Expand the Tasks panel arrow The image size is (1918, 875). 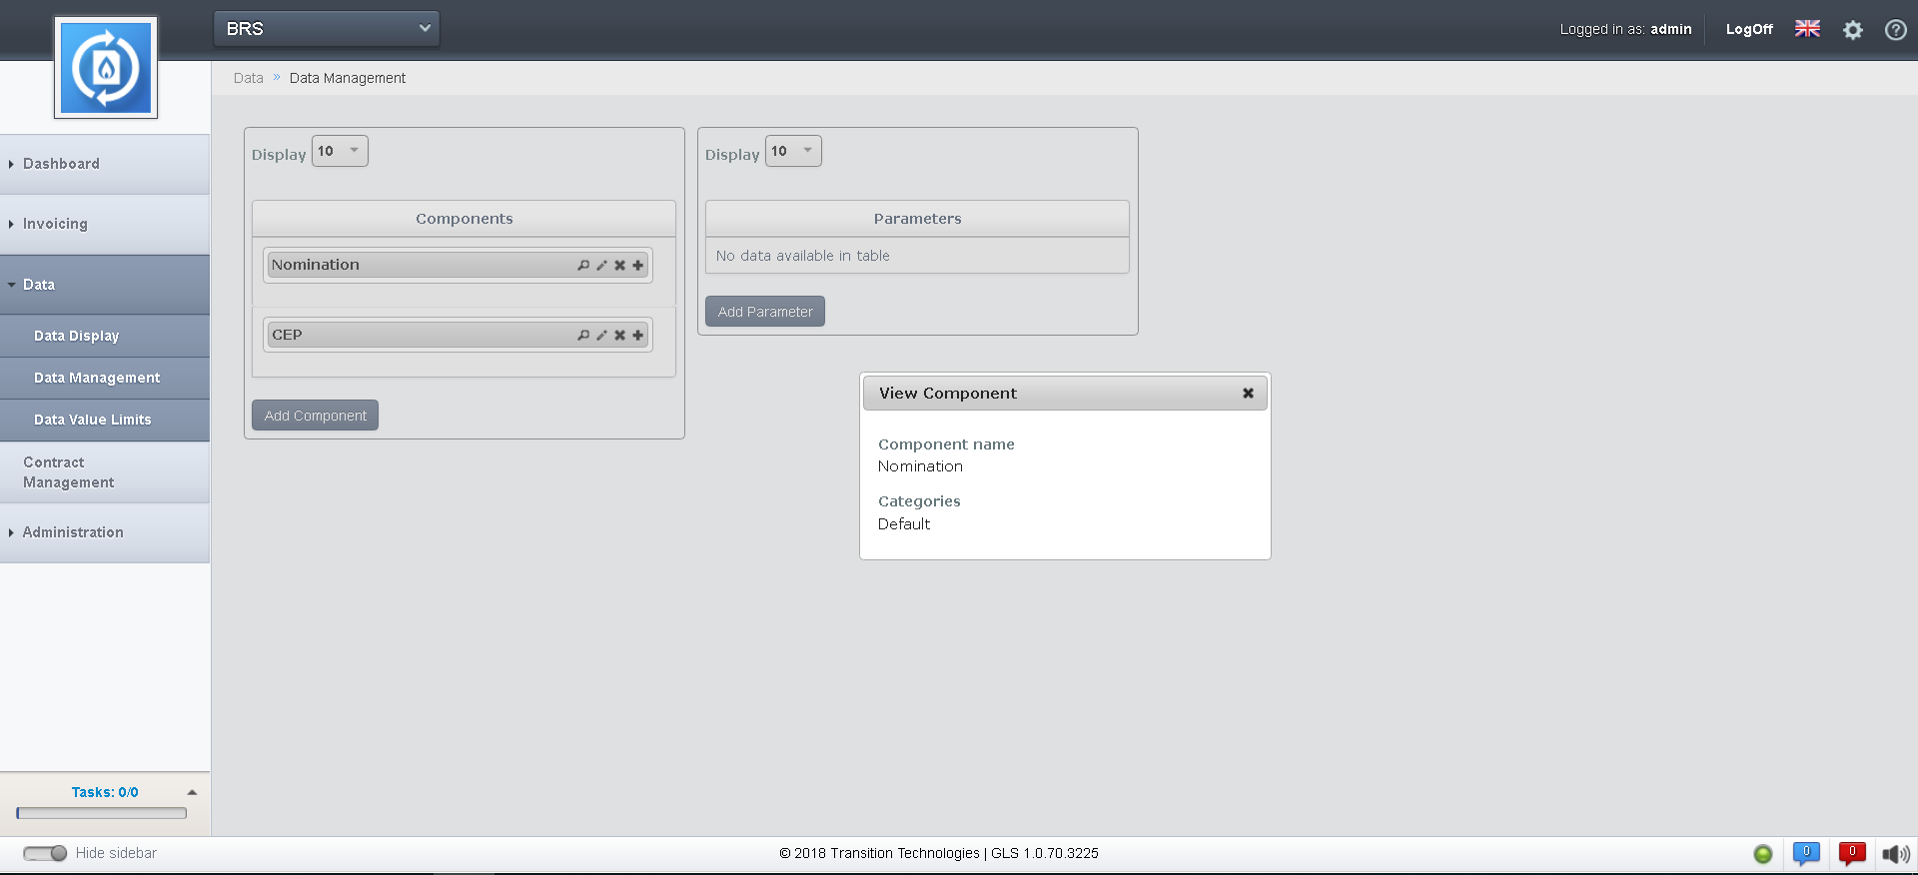click(x=192, y=793)
